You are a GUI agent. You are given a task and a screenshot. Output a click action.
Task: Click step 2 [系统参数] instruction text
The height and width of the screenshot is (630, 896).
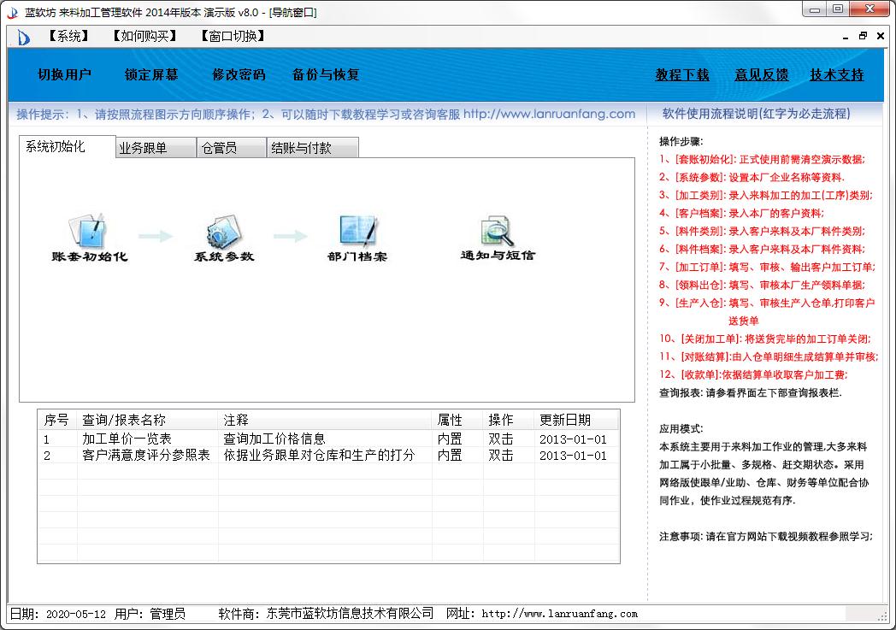752,177
